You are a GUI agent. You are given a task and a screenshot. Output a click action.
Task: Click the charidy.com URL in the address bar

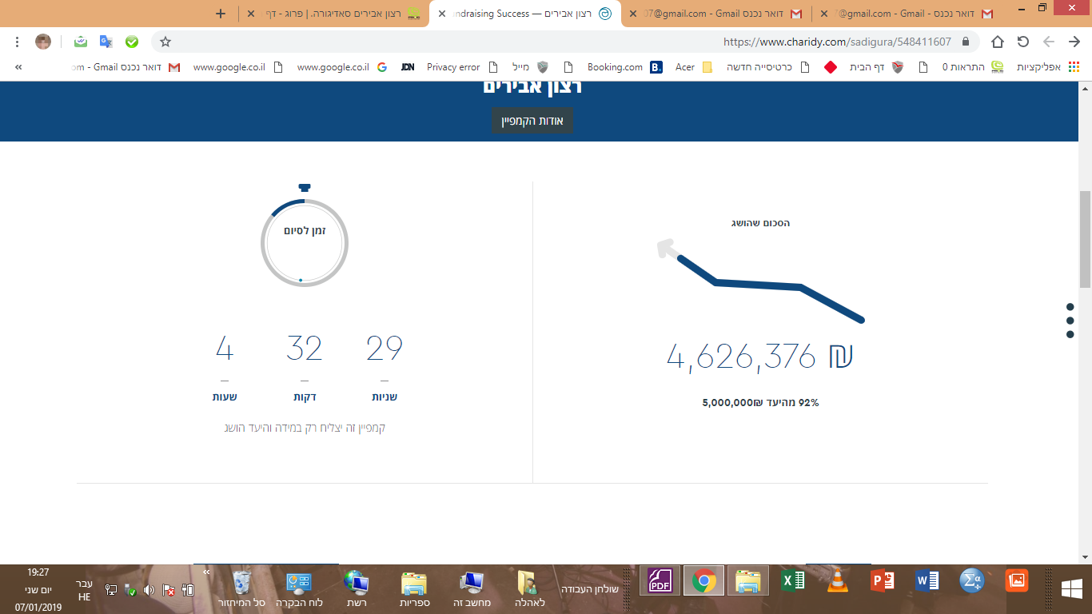coord(837,42)
